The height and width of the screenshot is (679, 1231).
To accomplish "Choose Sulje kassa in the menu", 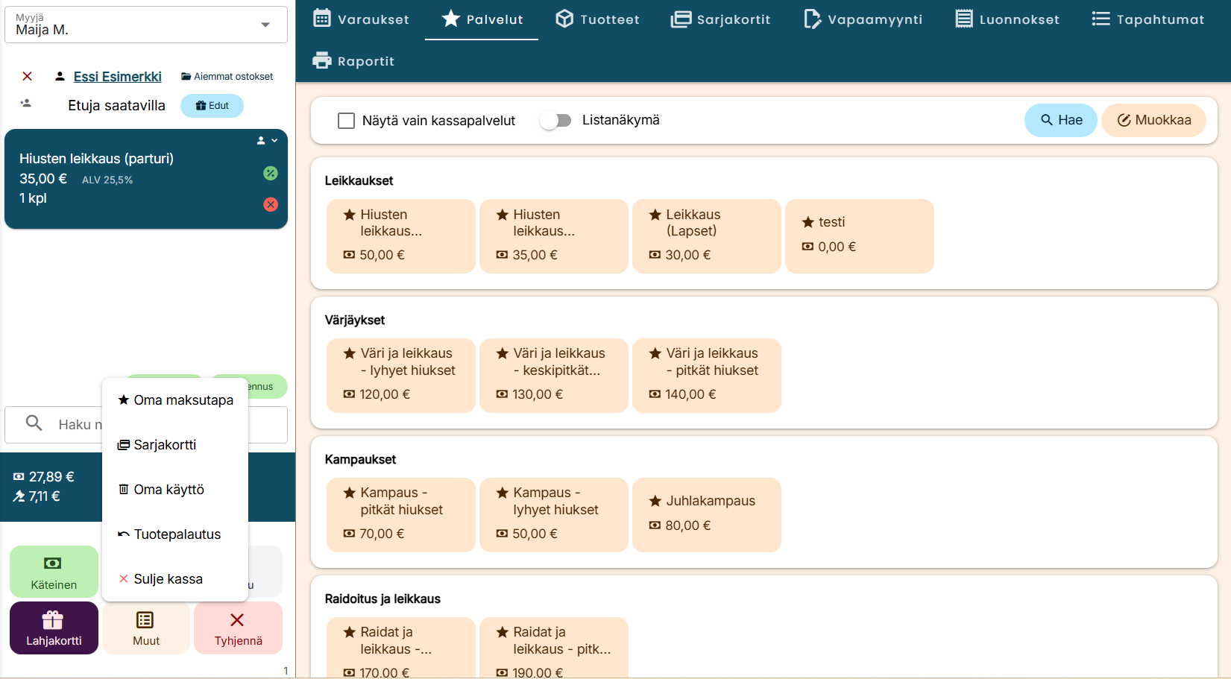I will (168, 579).
